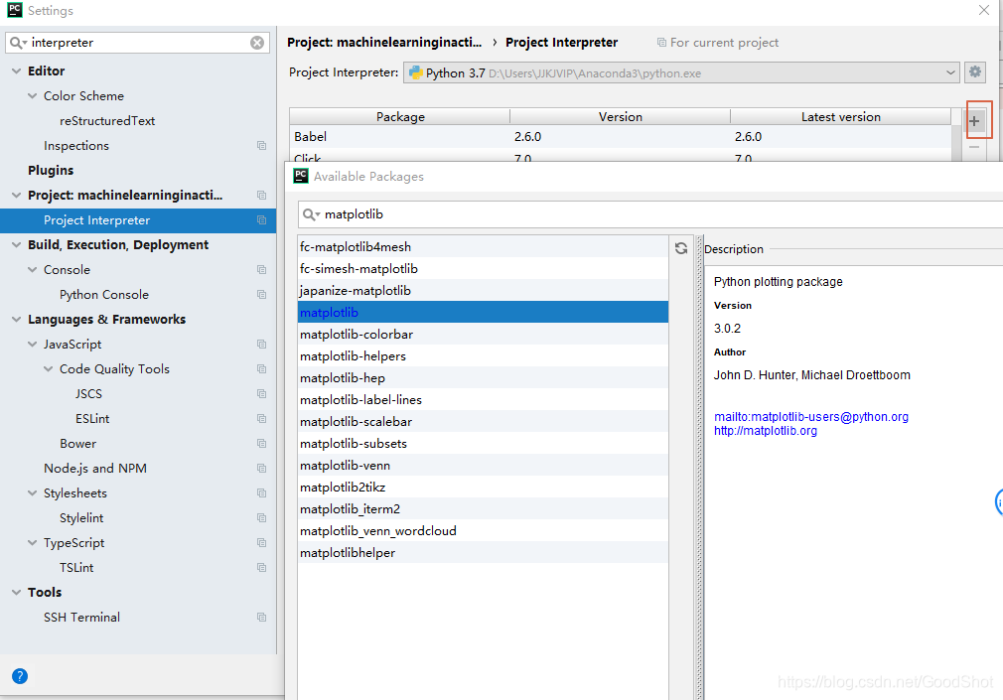Screen dimensions: 1003x700
Task: Select the matplotlib package
Action: click(483, 312)
